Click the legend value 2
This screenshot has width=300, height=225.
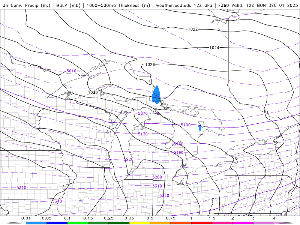pyautogui.click(x=232, y=218)
